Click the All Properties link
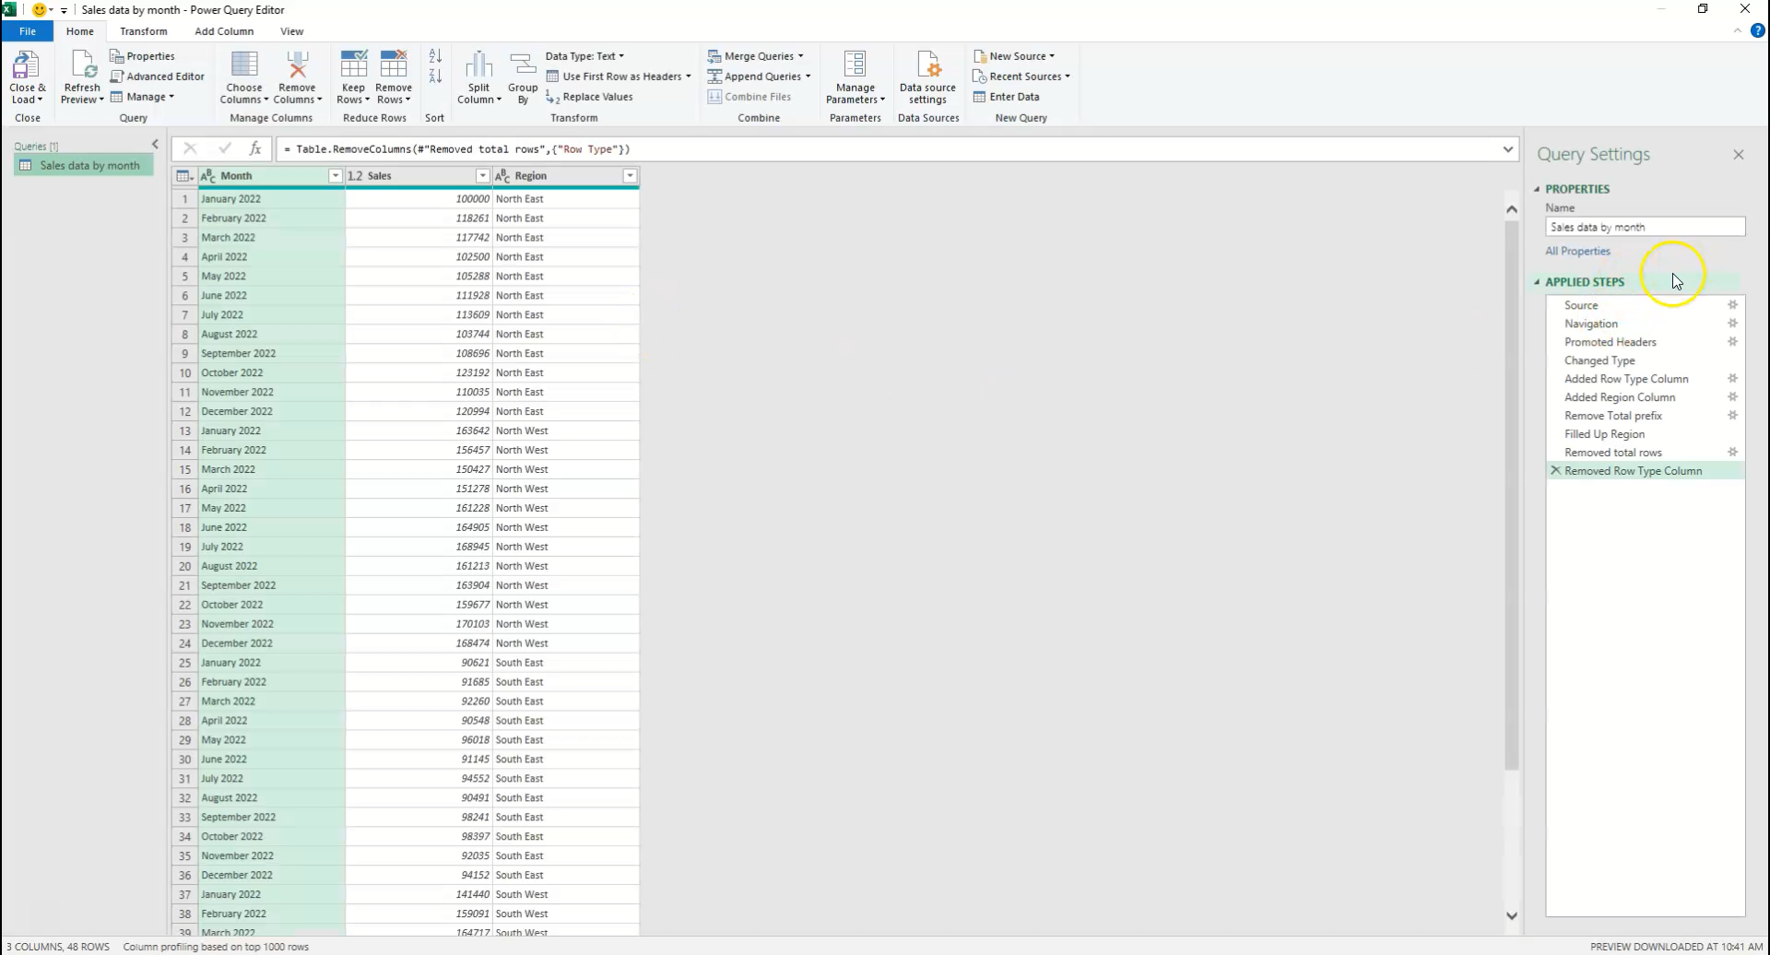The width and height of the screenshot is (1770, 955). (x=1577, y=251)
